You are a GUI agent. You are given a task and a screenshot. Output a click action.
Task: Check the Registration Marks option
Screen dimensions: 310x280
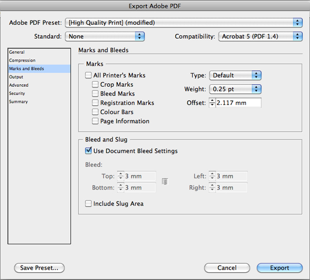click(95, 103)
